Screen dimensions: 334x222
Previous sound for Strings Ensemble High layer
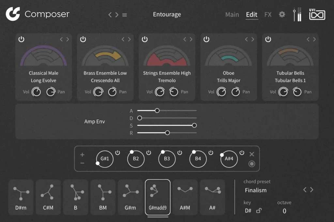point(185,39)
